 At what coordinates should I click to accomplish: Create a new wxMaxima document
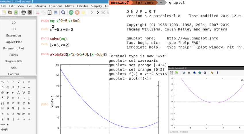[4, 12]
